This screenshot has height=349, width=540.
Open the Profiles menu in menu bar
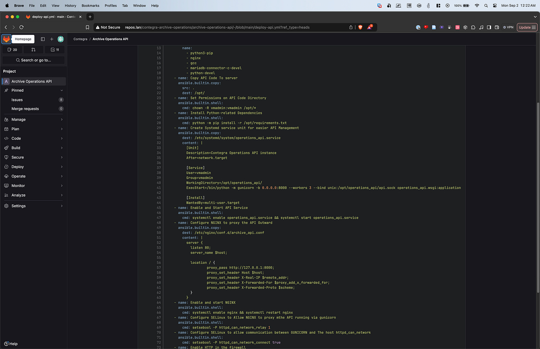(x=111, y=6)
